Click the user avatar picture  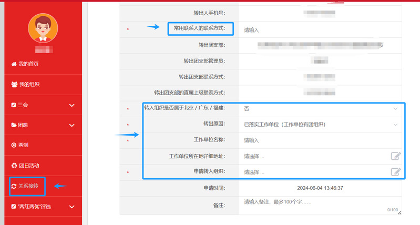tap(43, 28)
